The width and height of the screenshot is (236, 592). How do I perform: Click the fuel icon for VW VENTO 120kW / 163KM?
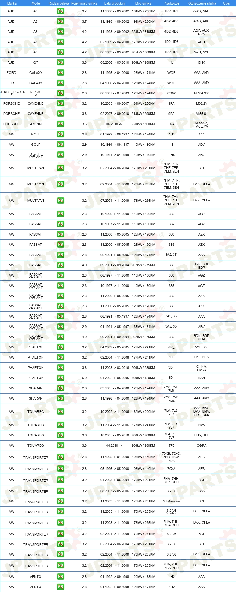60,577
